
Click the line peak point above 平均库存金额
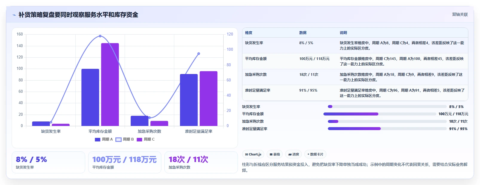[100, 36]
